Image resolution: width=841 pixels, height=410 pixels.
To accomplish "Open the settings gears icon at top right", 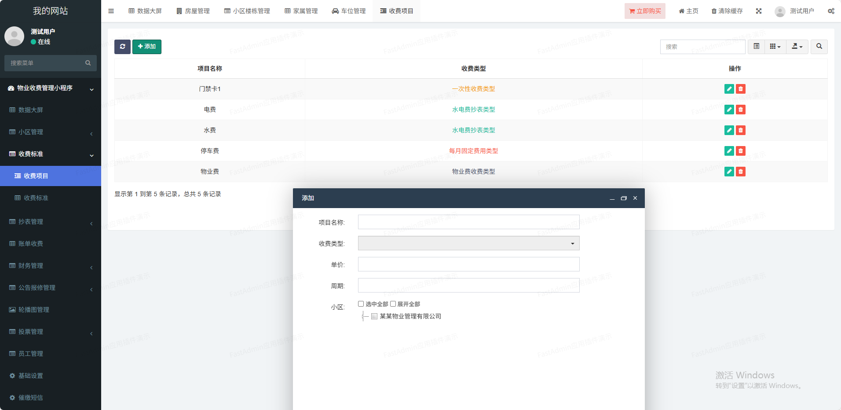I will 831,11.
